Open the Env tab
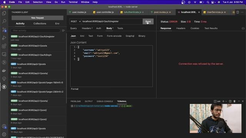The height and width of the screenshot is (138, 246). (57, 23)
